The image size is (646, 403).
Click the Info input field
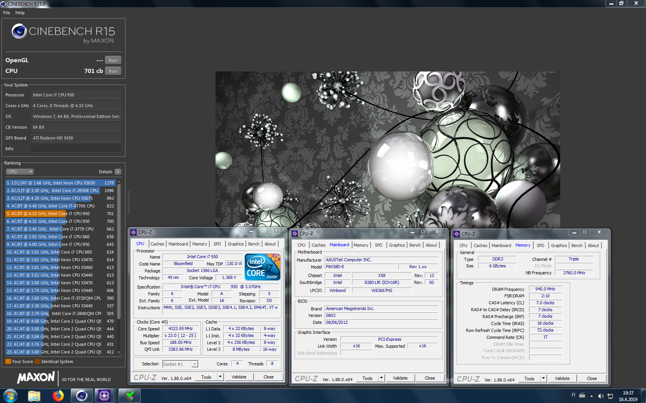coord(76,149)
